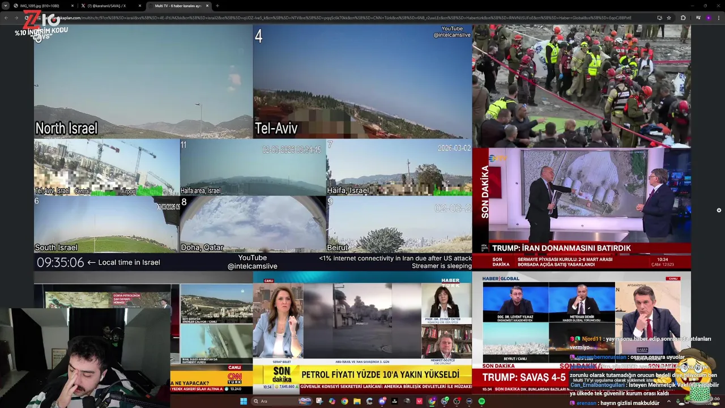Click the 'Streamer is sleeping' text
The width and height of the screenshot is (725, 408).
(x=441, y=266)
